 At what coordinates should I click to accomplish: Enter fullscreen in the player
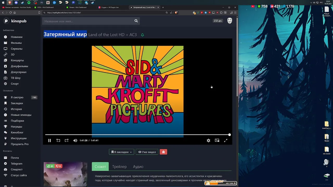[x=226, y=141]
